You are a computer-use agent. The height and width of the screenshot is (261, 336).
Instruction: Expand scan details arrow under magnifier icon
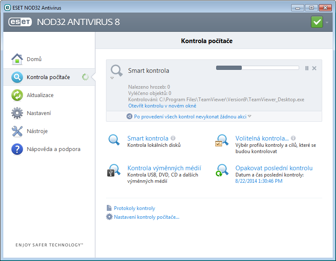[x=112, y=78]
